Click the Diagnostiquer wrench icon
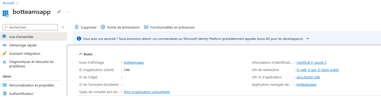 (4, 62)
